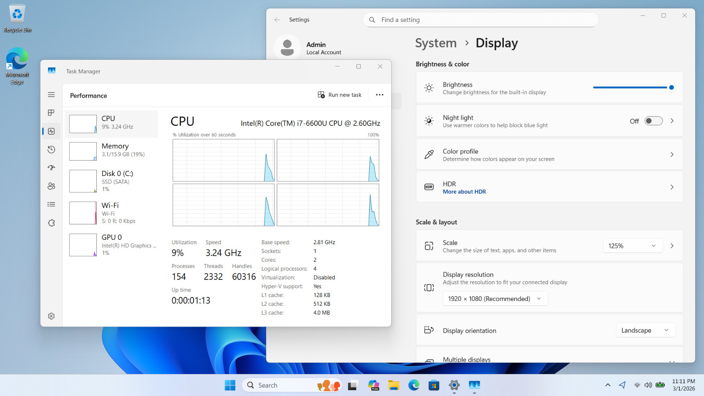
Task: Click taskbar Search box
Action: coord(292,385)
